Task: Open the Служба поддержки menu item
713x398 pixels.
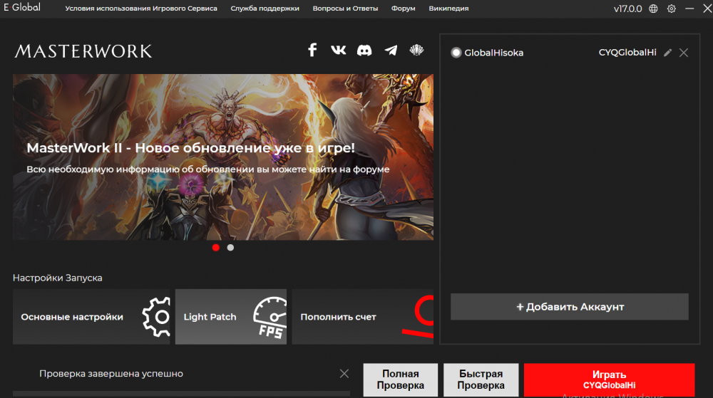Action: [x=265, y=9]
